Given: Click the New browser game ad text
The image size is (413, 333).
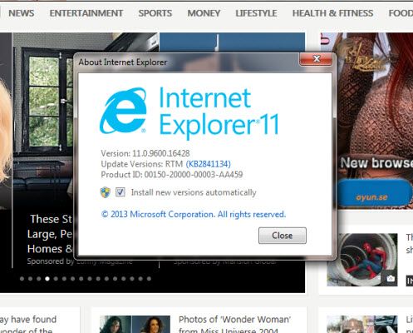Looking at the screenshot, I should [376, 162].
